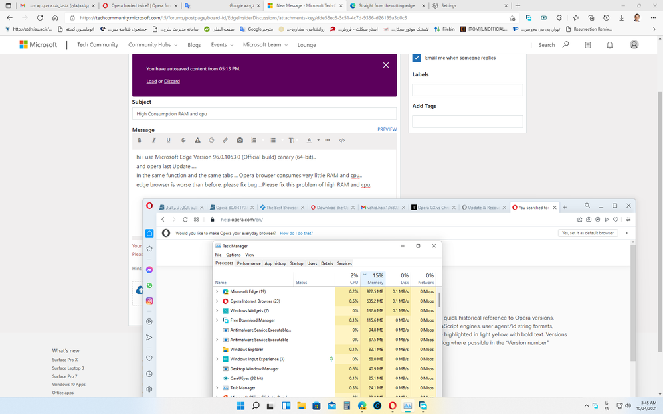Open Edge Favorites toolbar icon
The height and width of the screenshot is (414, 663).
[575, 18]
